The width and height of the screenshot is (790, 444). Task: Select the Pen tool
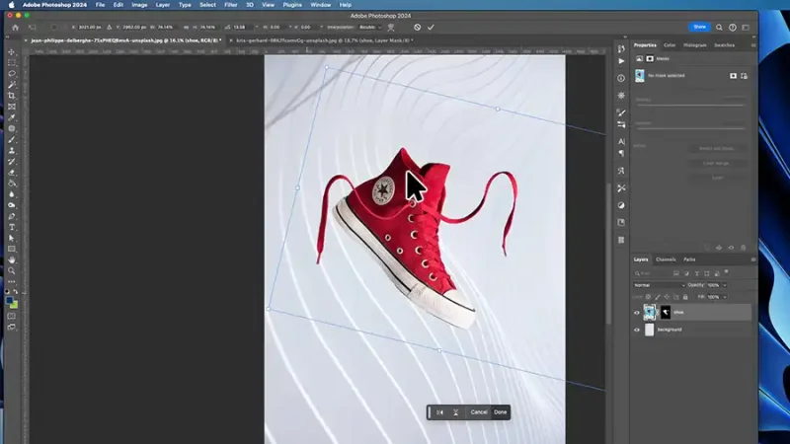coord(12,216)
